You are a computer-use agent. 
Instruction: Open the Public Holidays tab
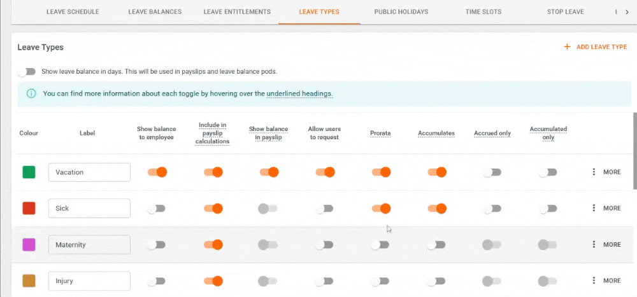coord(401,12)
